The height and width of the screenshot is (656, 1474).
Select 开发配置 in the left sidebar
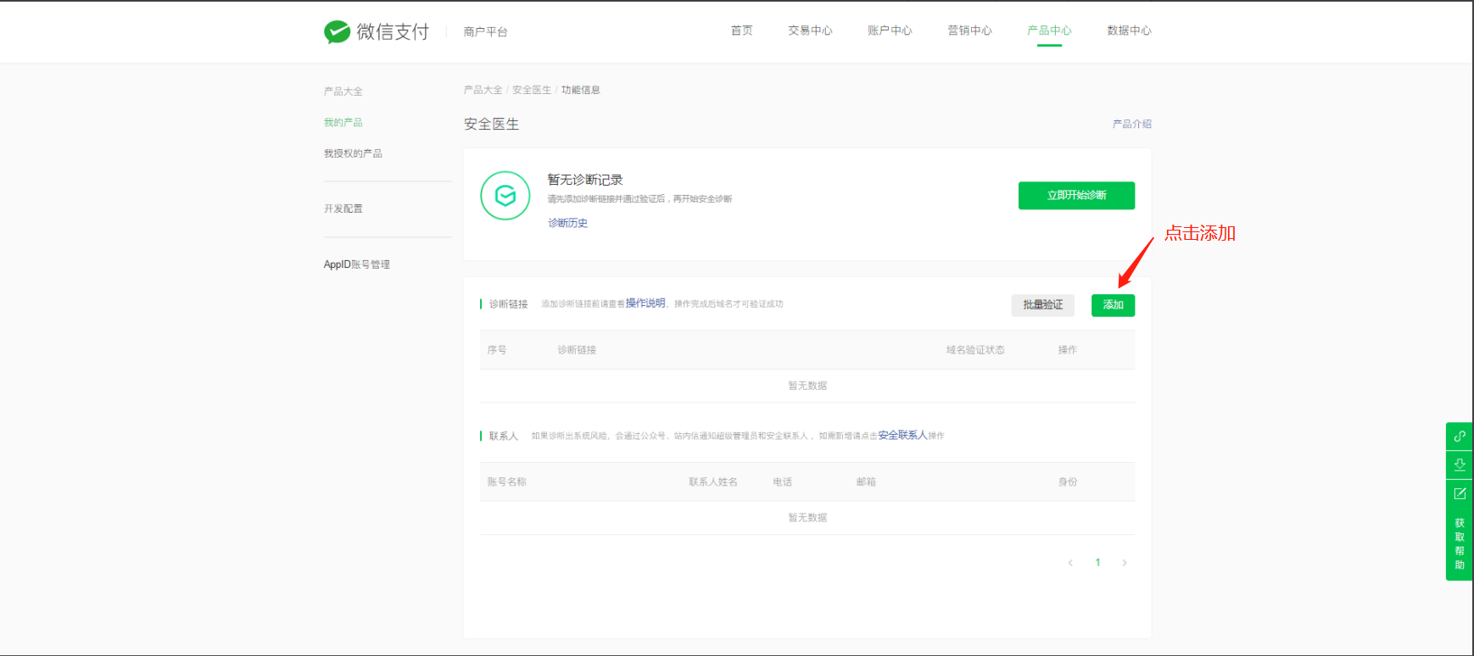[x=343, y=208]
